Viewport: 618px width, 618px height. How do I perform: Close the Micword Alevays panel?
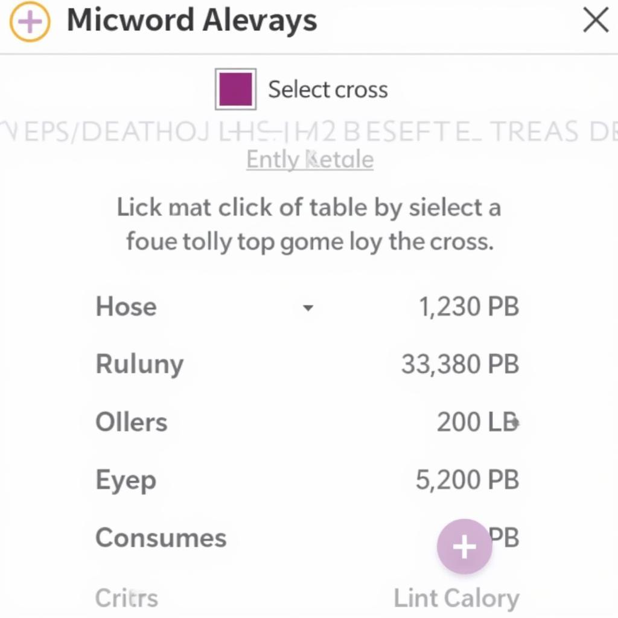coord(596,21)
